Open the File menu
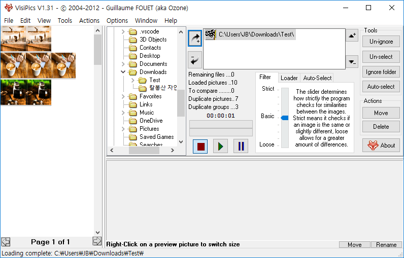The height and width of the screenshot is (258, 404). point(9,21)
